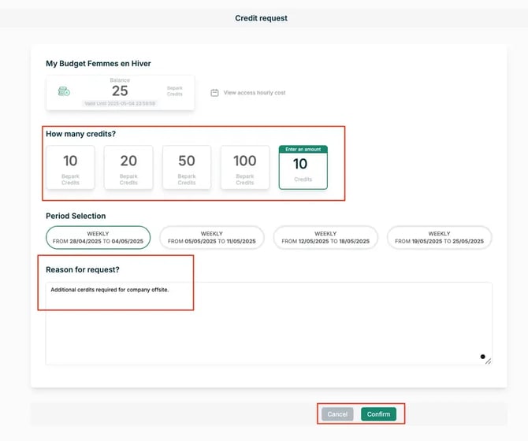The height and width of the screenshot is (441, 528).
Task: Choose the 20 Bepark Credits option
Action: pos(128,167)
